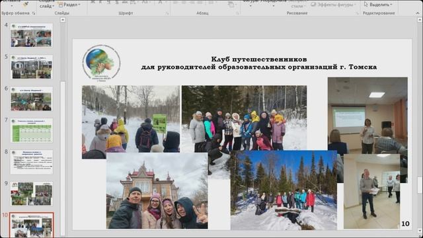Open the Буфер обмена dialog launcher
423x238 pixels.
coord(34,13)
